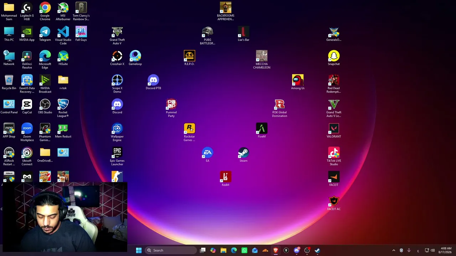Click the Mem Reduct desktop shortcut
Viewport: 456px width, 256px height.
point(63,130)
